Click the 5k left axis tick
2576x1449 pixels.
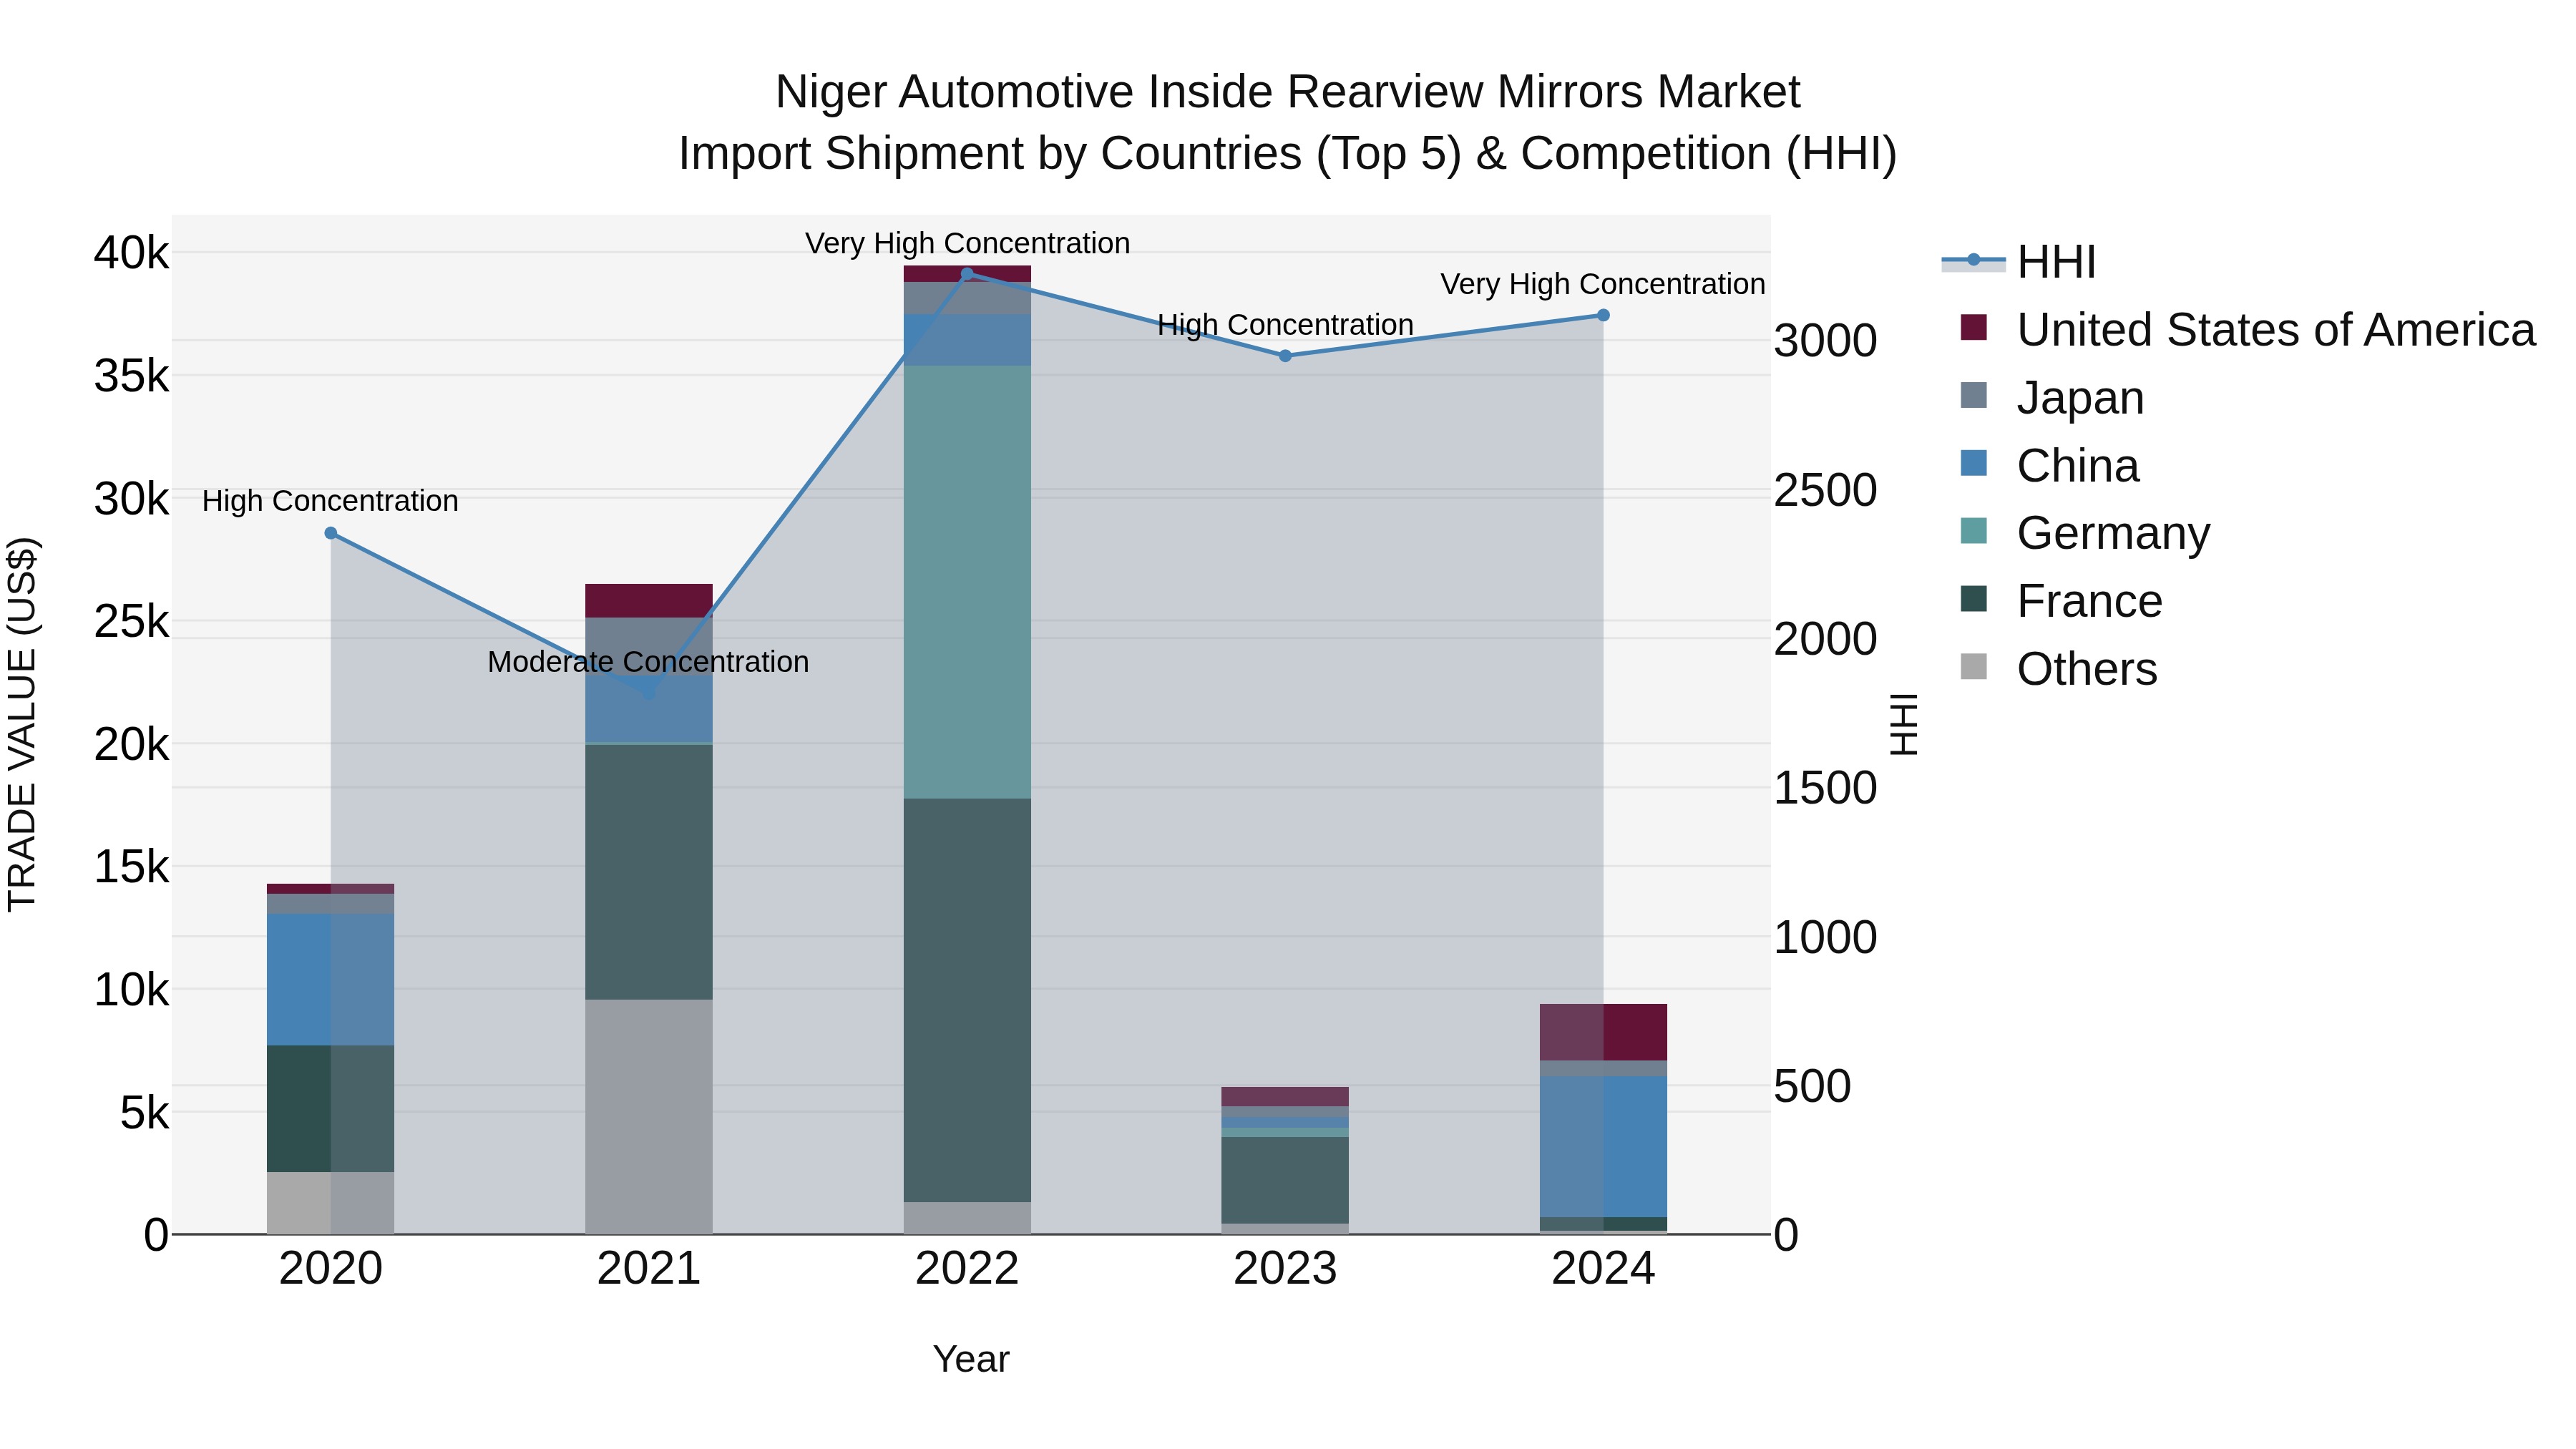pyautogui.click(x=144, y=1113)
